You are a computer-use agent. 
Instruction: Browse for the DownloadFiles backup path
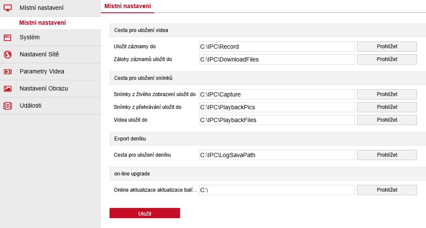[x=387, y=59]
